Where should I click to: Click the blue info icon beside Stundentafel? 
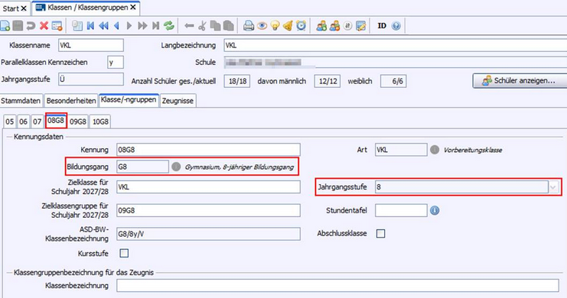point(435,210)
